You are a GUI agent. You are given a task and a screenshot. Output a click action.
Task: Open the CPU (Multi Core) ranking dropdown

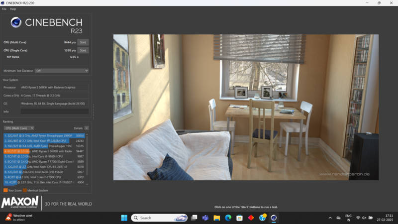(x=19, y=128)
